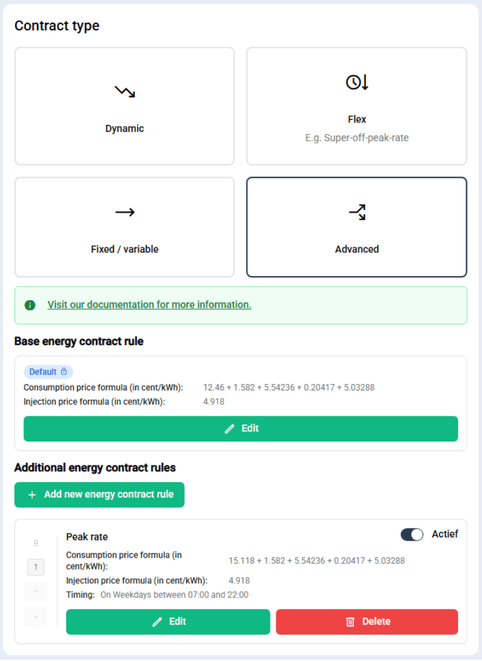Click the trash icon inside the Delete button
Screen dimensions: 482x661
tap(351, 621)
